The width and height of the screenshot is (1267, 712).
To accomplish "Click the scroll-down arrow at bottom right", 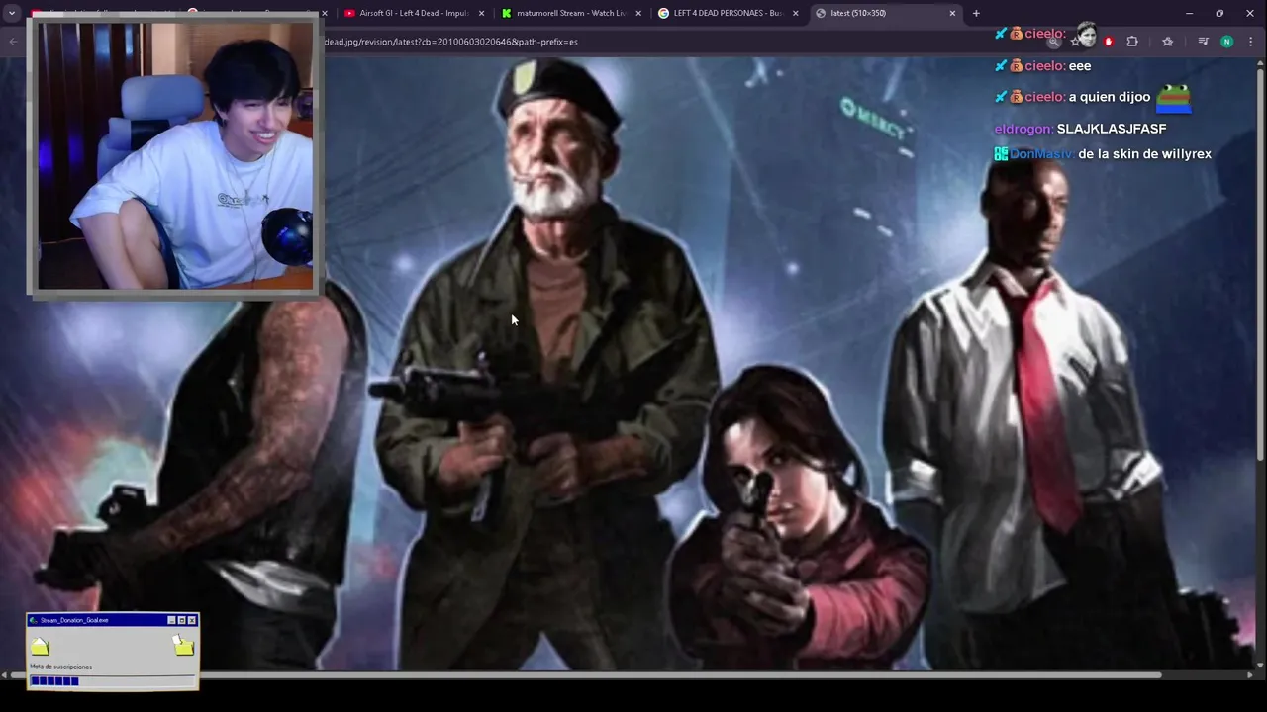I will click(1260, 666).
